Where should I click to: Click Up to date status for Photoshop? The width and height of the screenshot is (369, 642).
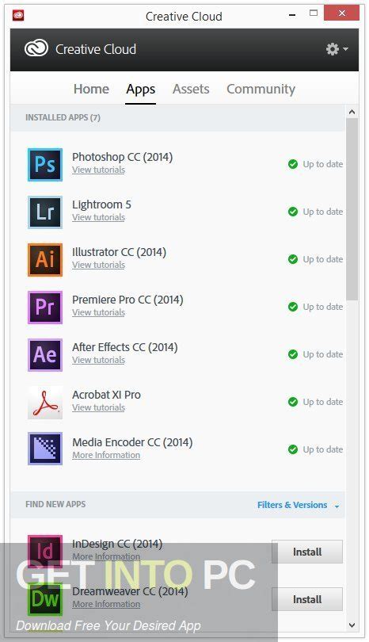[x=323, y=164]
